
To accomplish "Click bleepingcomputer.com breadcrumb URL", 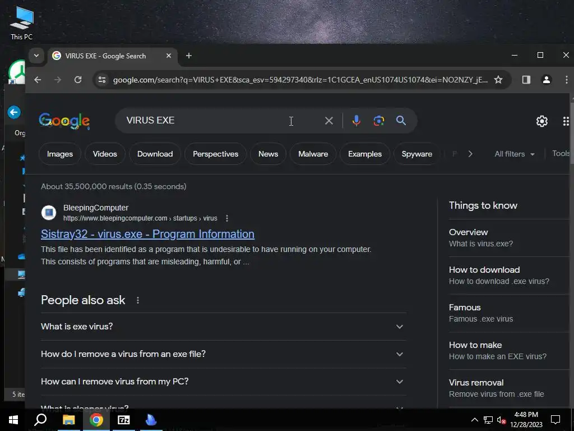I will pos(140,218).
